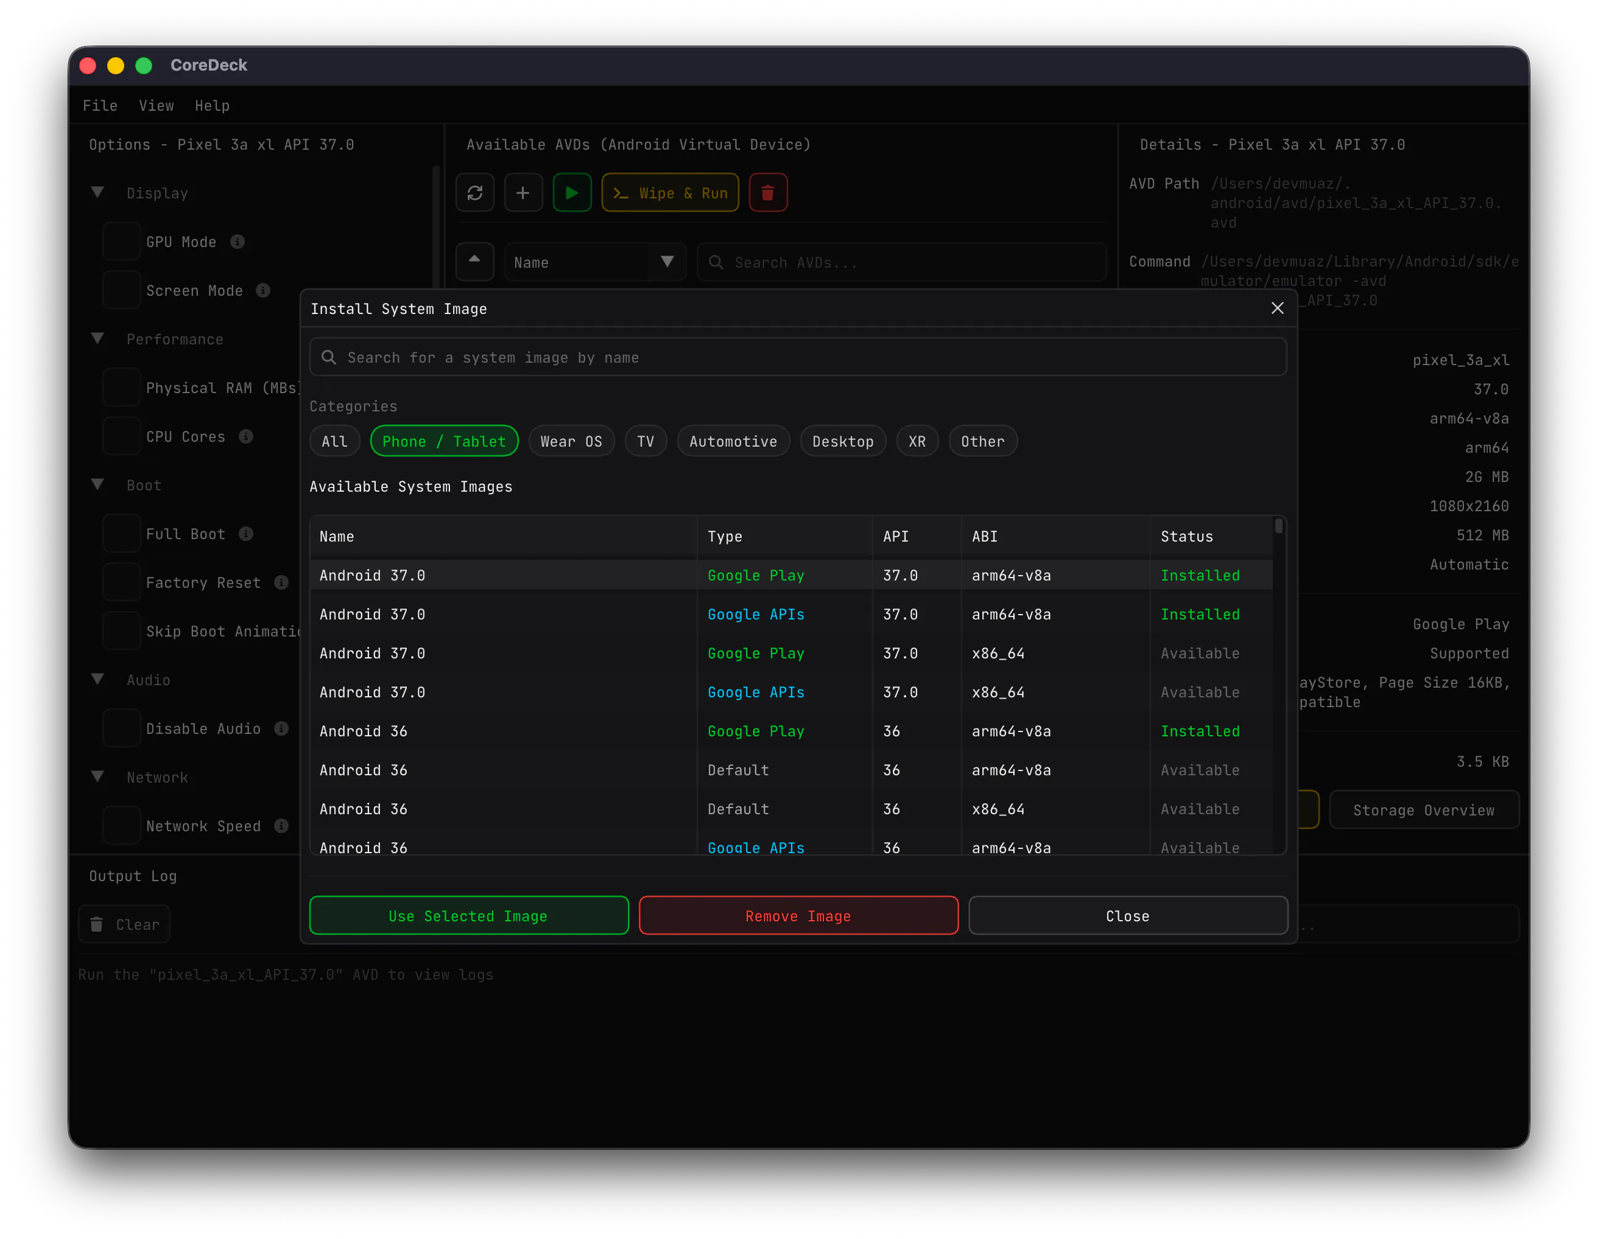1598x1239 pixels.
Task: Select the All category
Action: pos(334,441)
